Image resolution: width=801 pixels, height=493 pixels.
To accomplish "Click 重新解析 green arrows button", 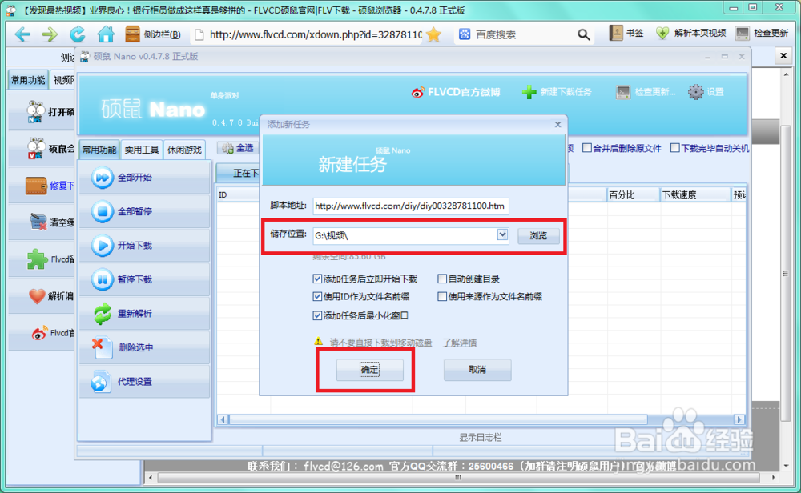I will (144, 314).
